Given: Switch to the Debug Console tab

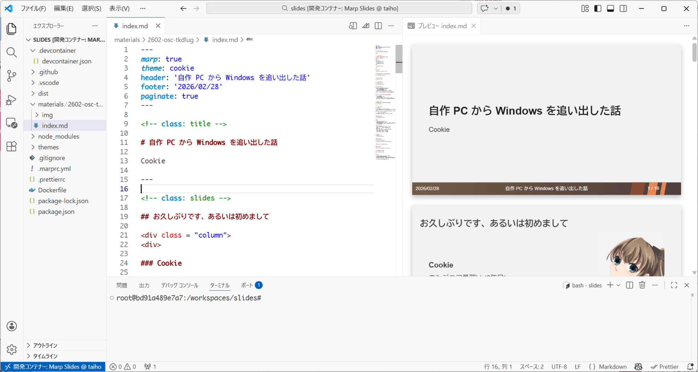Looking at the screenshot, I should click(180, 285).
